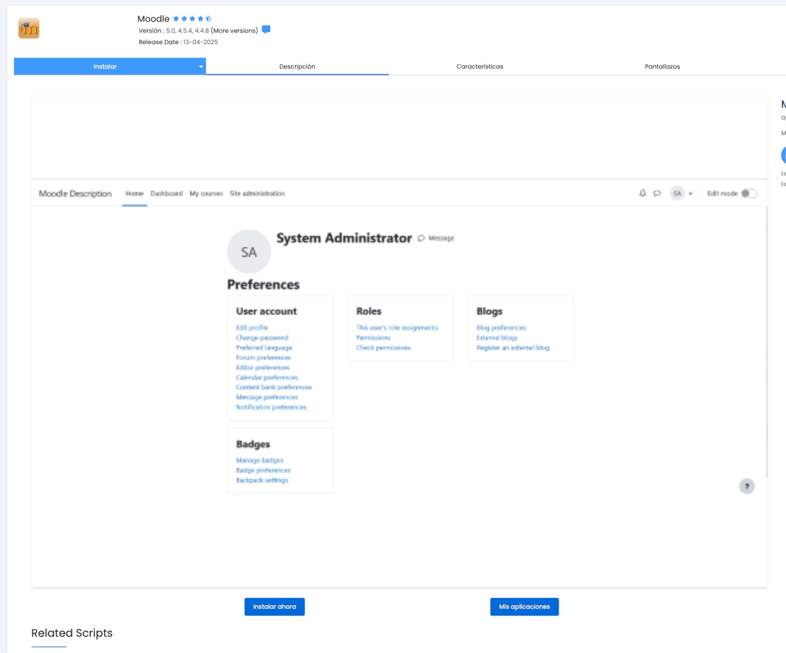Open the user menu caret next to SA
This screenshot has height=653, width=786.
[690, 194]
